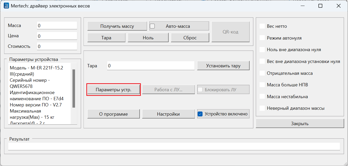Toggle the Блокировать ЛУ checkbox

pyautogui.click(x=200, y=90)
